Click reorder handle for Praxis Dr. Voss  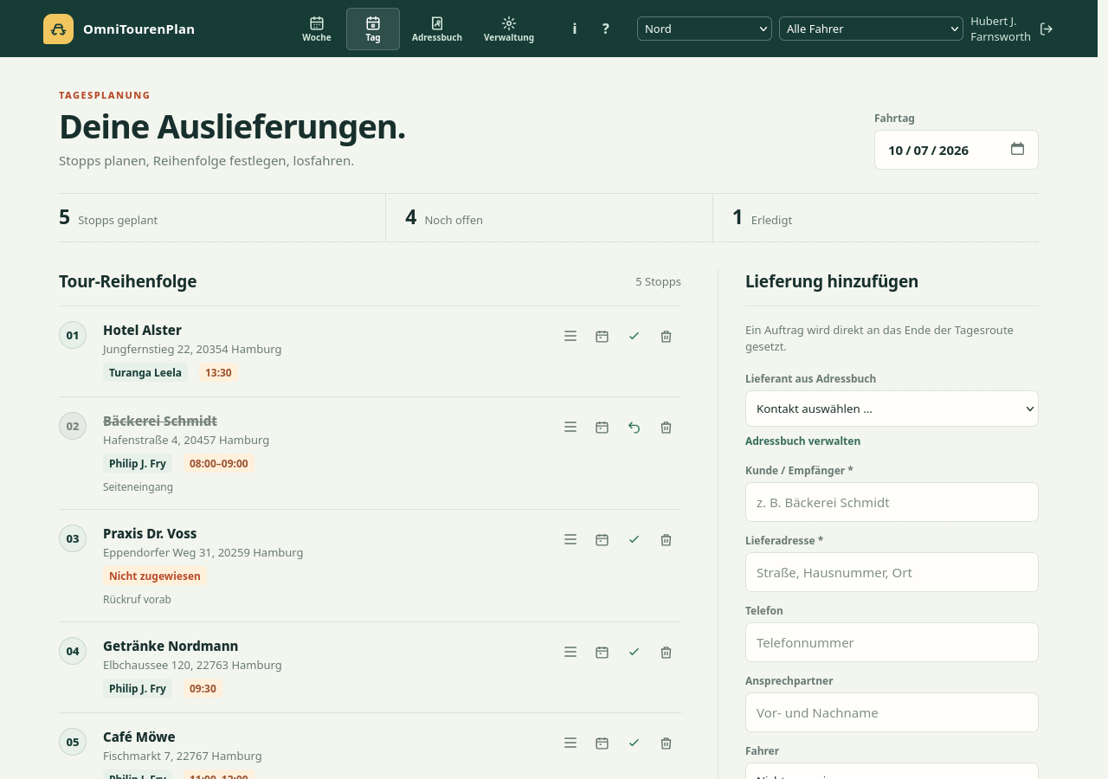coord(570,539)
